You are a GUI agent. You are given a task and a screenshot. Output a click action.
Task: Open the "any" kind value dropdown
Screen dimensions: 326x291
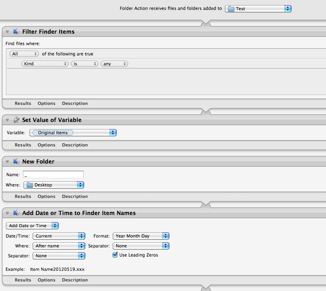(114, 63)
